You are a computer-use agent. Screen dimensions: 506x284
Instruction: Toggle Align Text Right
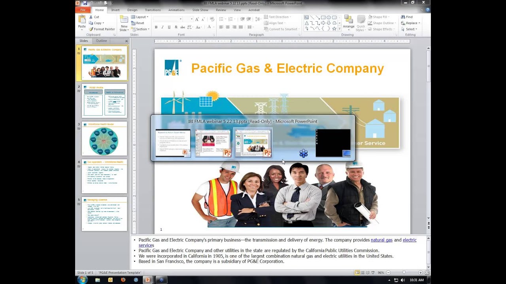pos(234,27)
